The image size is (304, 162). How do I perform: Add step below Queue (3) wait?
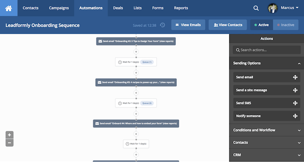pos(136,114)
